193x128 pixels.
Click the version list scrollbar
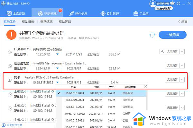pyautogui.click(x=147, y=100)
